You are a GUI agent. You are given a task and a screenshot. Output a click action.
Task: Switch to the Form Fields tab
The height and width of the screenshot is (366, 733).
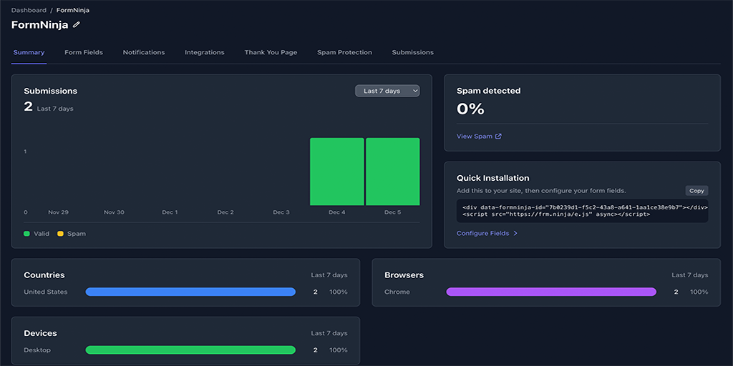point(84,52)
